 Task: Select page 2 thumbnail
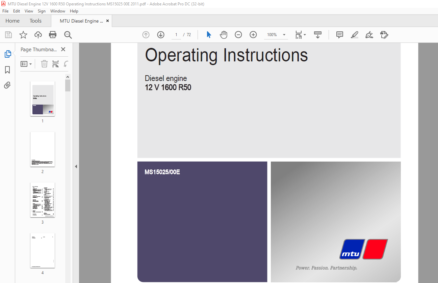[43, 149]
